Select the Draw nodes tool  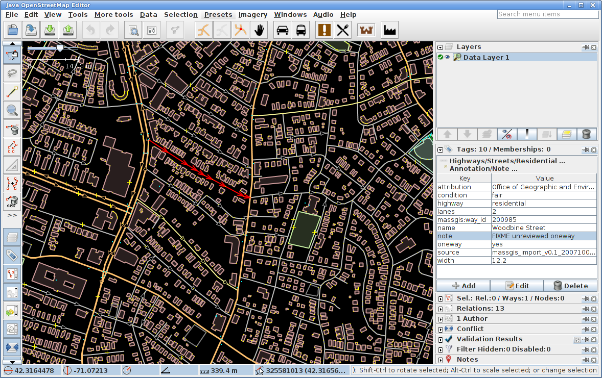(12, 92)
